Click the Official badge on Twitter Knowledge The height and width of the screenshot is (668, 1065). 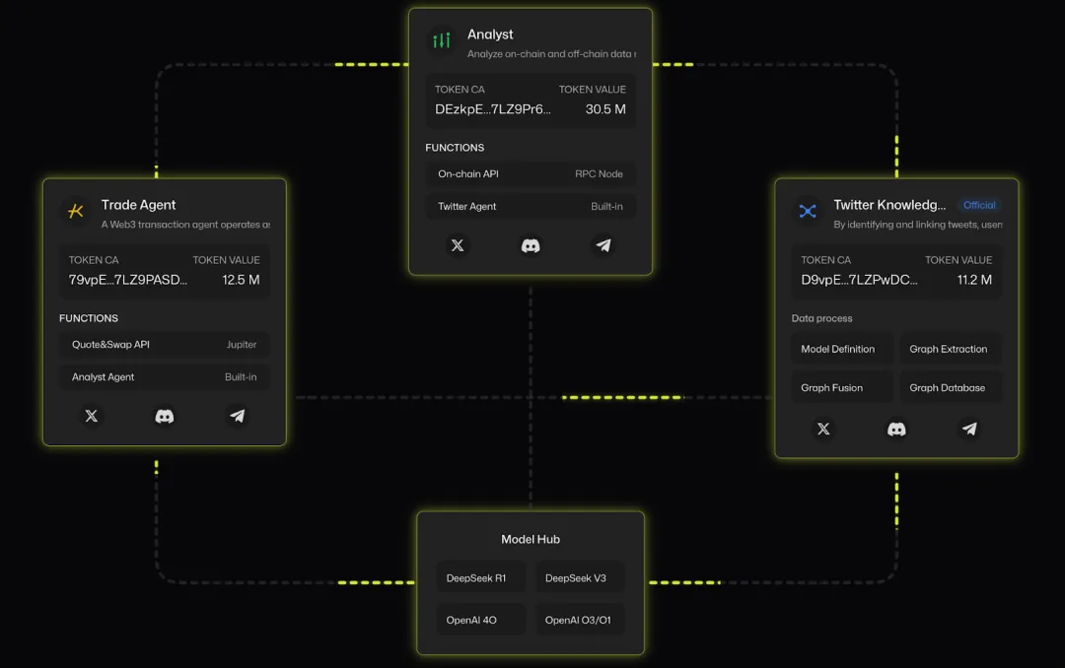979,205
